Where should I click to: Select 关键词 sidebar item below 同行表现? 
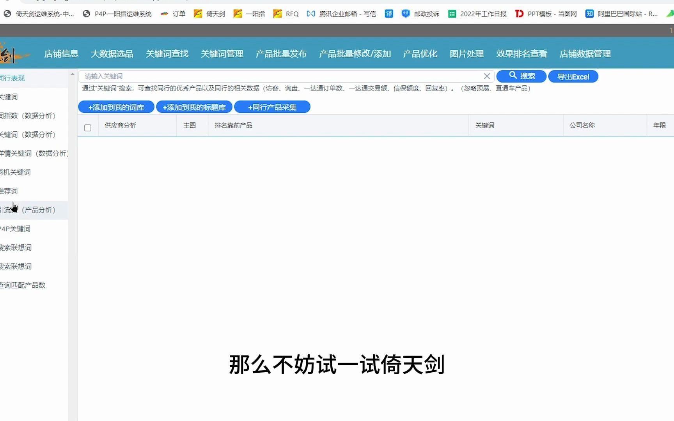coord(34,97)
